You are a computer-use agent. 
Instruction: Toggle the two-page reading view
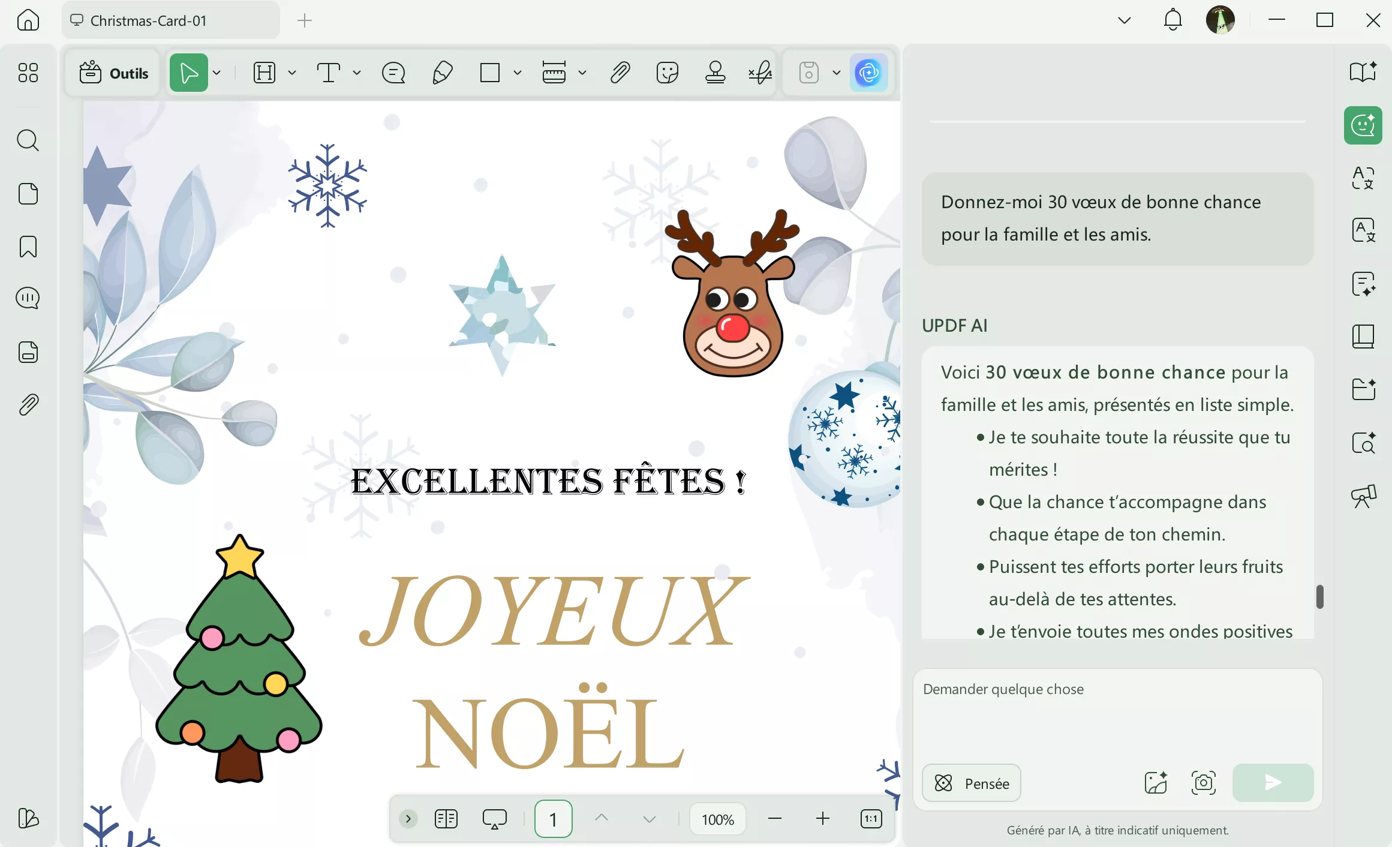446,818
